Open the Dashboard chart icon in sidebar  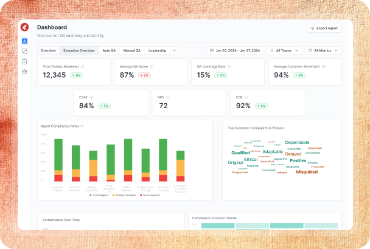pyautogui.click(x=24, y=41)
